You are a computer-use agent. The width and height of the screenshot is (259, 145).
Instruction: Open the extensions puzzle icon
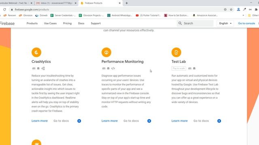point(256,10)
